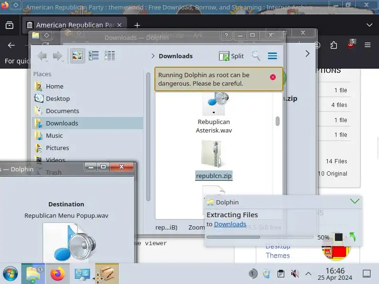Split the Dolphin view
This screenshot has width=379, height=284.
click(x=231, y=56)
